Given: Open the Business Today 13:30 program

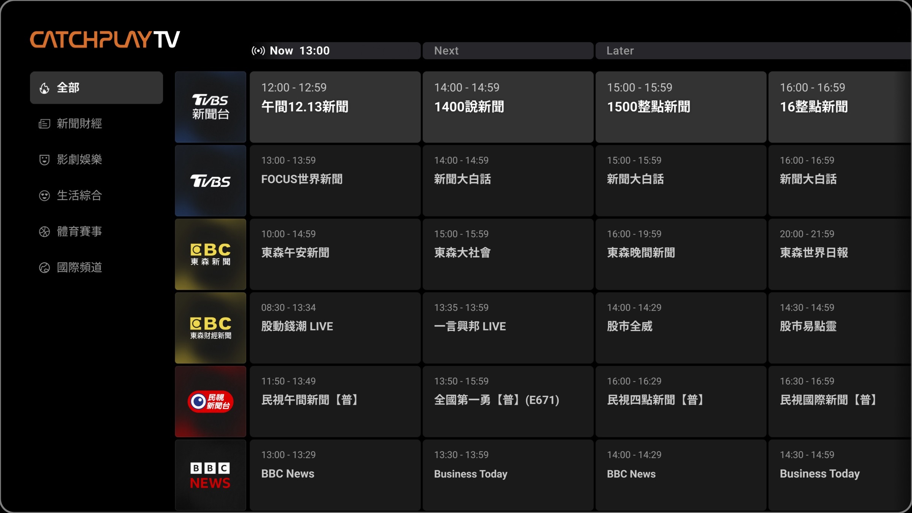Looking at the screenshot, I should coord(508,475).
